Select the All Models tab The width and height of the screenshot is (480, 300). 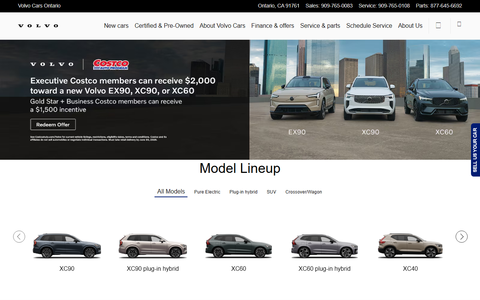pyautogui.click(x=171, y=192)
